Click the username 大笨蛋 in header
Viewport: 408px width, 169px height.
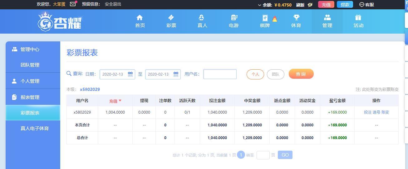coord(59,4)
